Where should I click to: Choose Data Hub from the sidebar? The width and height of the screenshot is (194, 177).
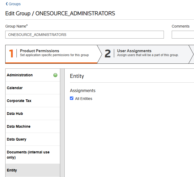pos(15,114)
